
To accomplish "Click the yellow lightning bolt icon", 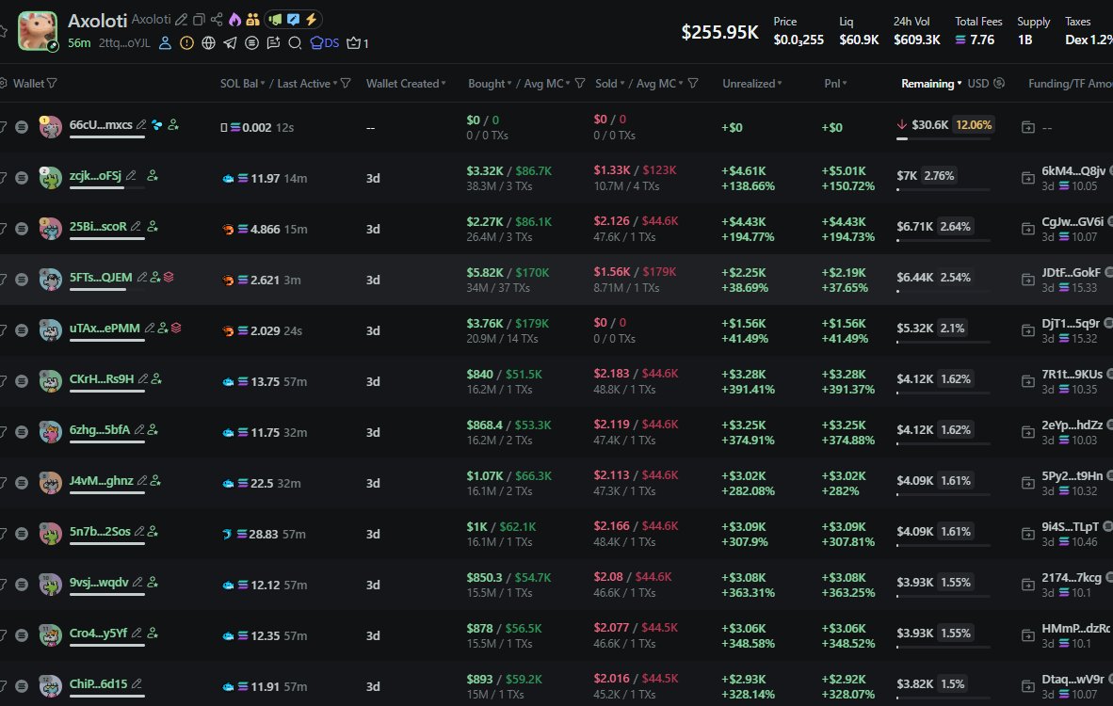I will [312, 20].
